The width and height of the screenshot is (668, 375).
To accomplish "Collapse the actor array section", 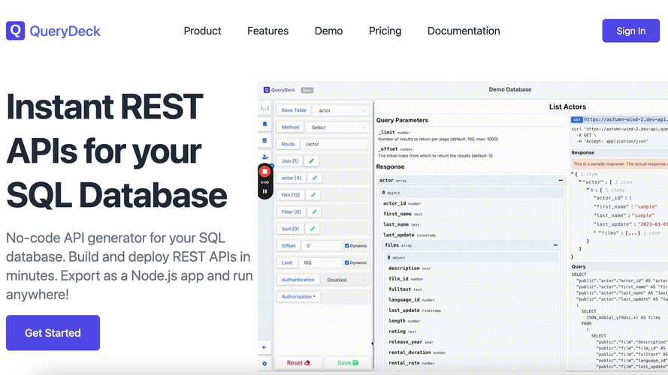I will pos(561,180).
